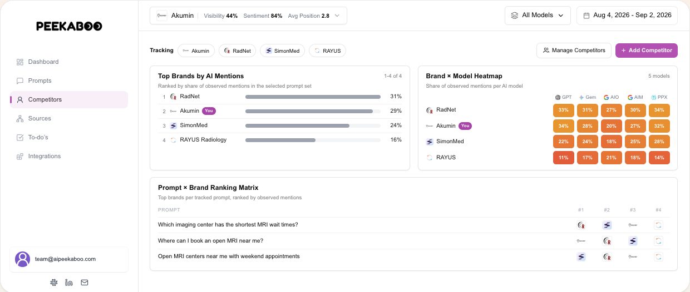This screenshot has height=292, width=690.
Task: Click #2 SimonMed icon for shortest MRI wait times
Action: (x=607, y=225)
